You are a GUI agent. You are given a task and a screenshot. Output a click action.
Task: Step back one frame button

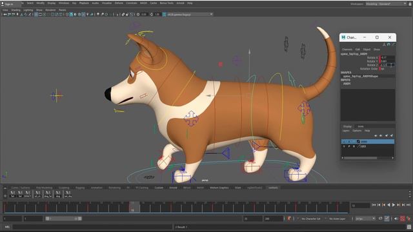379,205
